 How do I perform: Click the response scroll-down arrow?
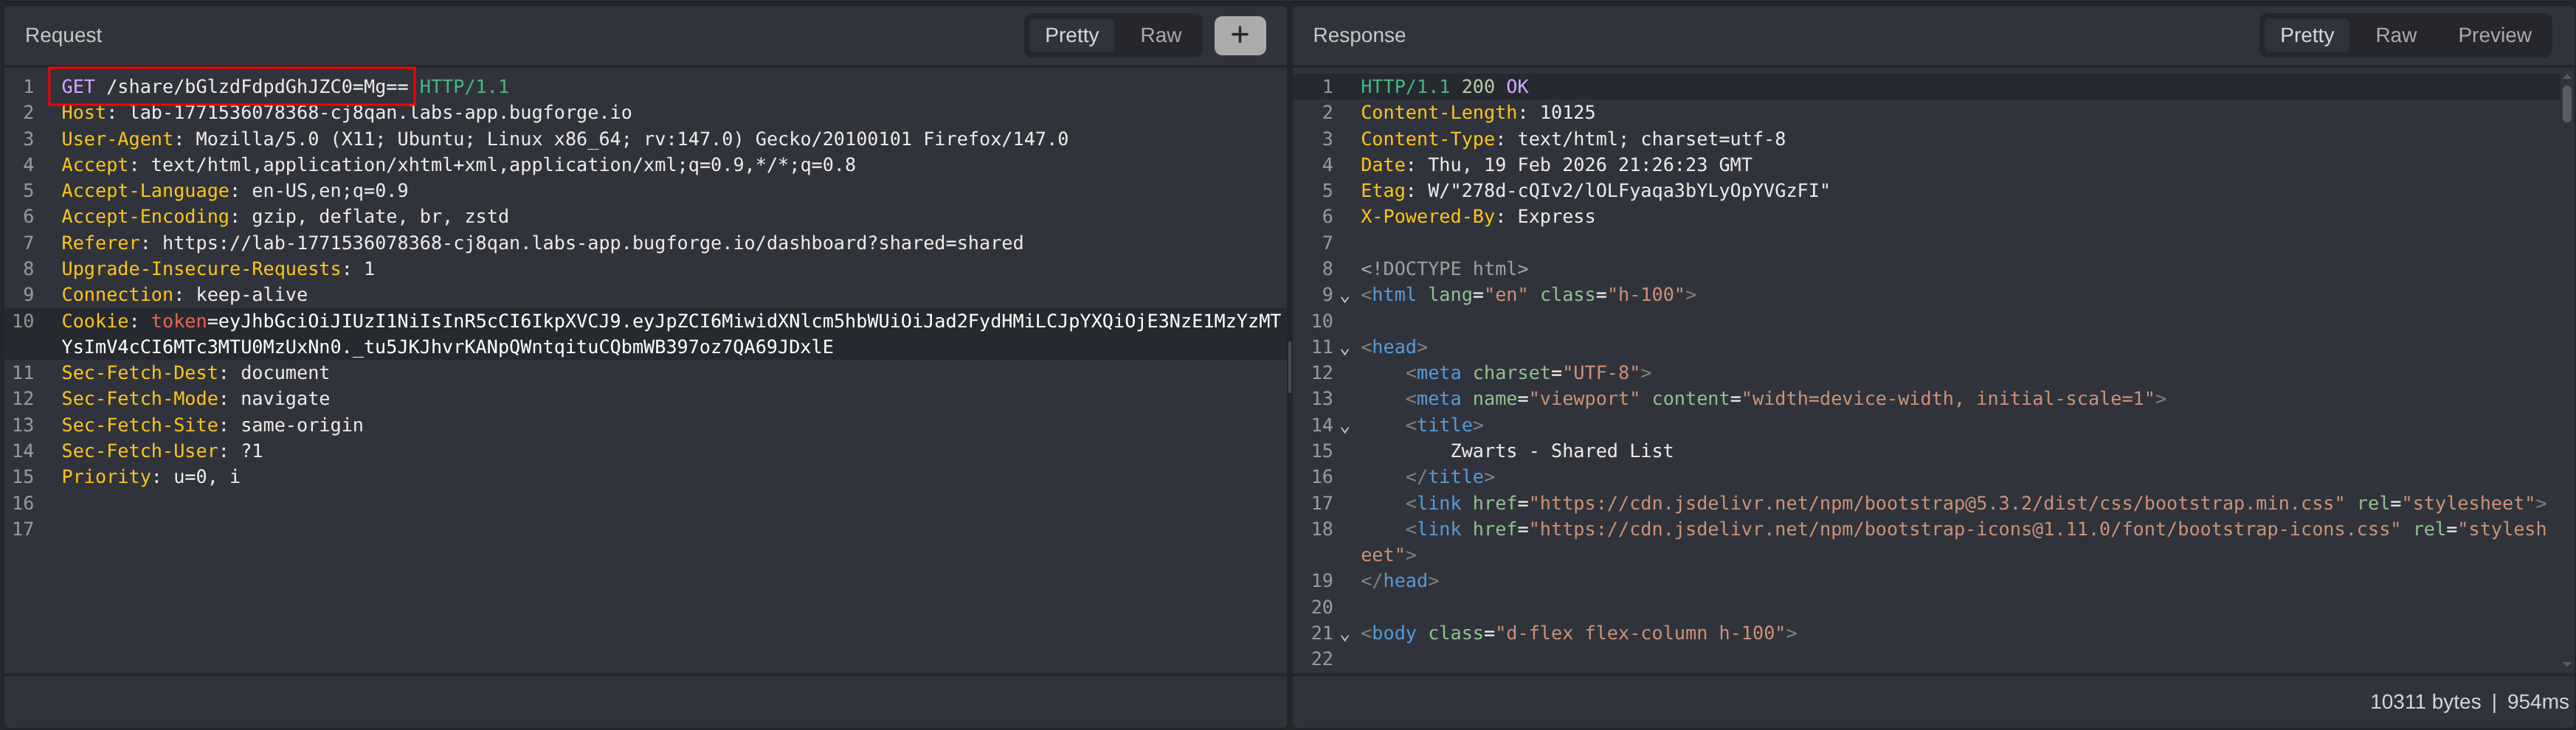pyautogui.click(x=2566, y=664)
